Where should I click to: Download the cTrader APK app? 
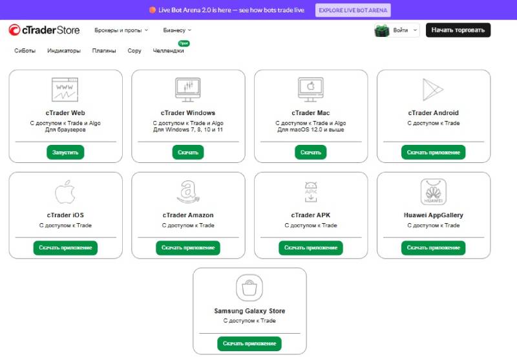point(311,248)
